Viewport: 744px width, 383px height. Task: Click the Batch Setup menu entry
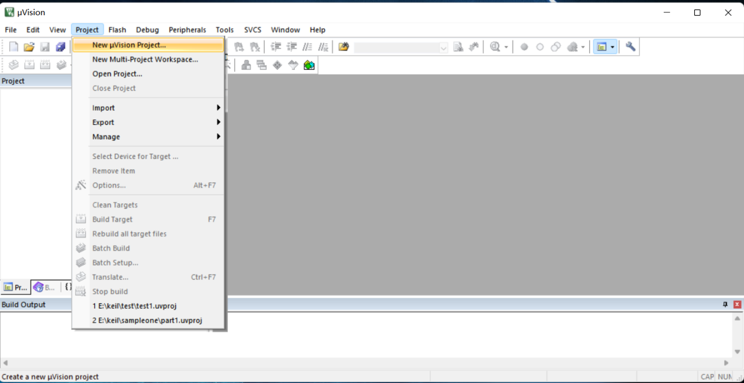(148, 263)
